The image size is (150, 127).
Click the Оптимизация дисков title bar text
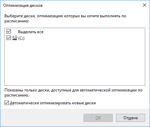23,5
